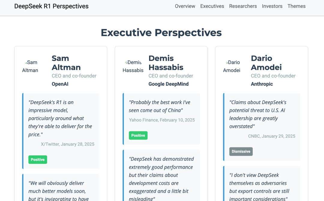The height and width of the screenshot is (201, 324).
Task: Open the Investors nav link
Action: tap(272, 6)
